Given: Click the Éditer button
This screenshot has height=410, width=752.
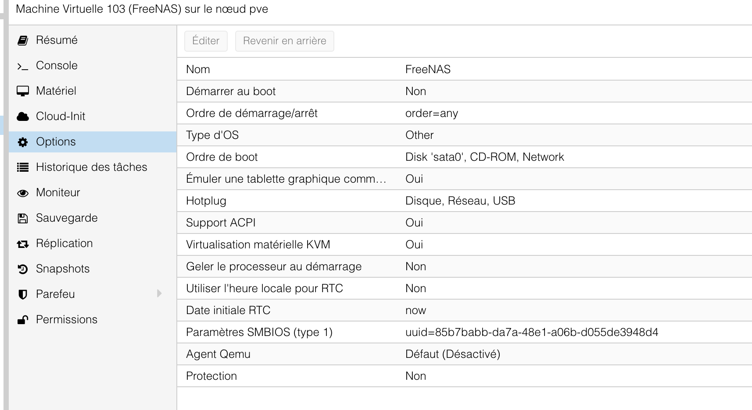Looking at the screenshot, I should click(206, 41).
